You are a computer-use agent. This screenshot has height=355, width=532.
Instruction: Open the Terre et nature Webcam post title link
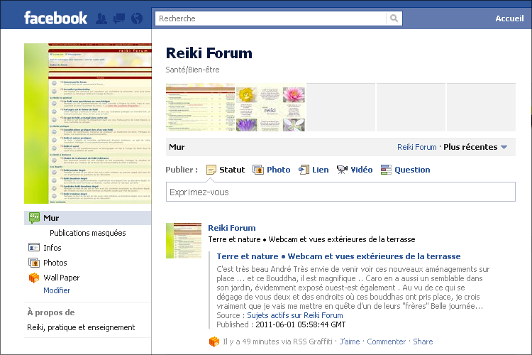click(338, 256)
